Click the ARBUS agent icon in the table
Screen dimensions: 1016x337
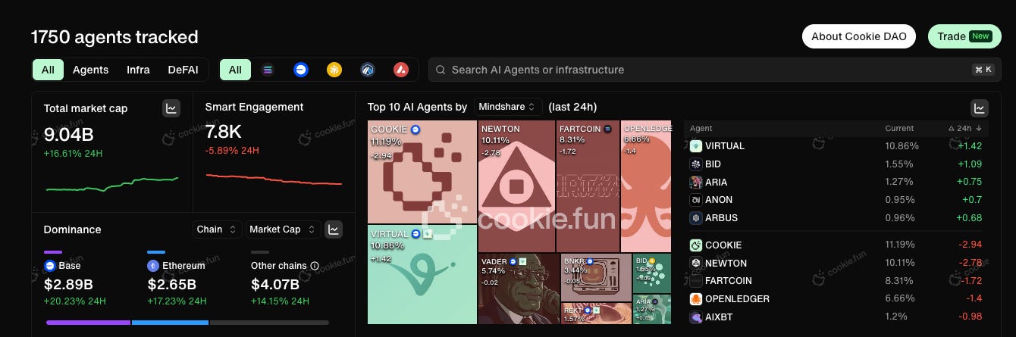(x=695, y=217)
